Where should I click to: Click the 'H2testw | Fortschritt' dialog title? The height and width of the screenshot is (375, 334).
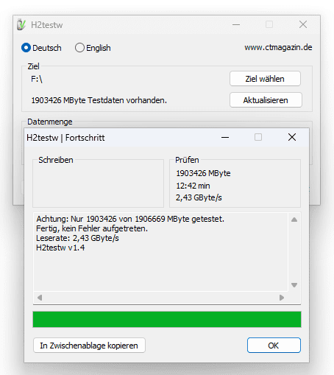[x=65, y=138]
